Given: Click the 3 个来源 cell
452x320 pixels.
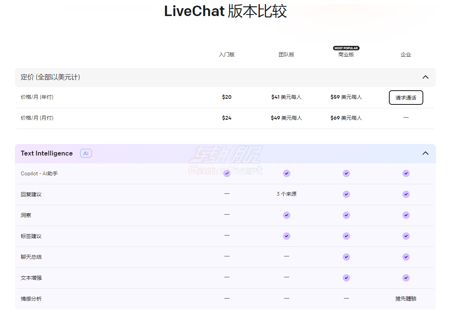Looking at the screenshot, I should coord(286,194).
